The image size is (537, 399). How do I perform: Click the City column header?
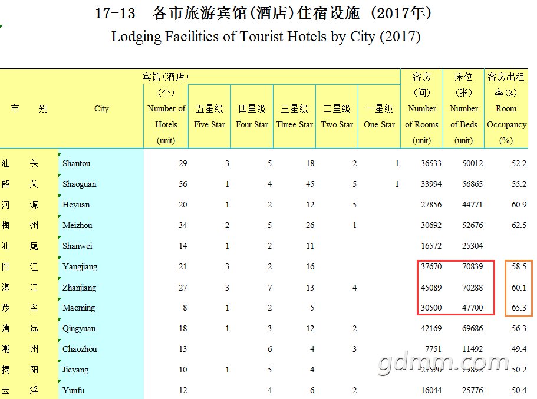(101, 108)
